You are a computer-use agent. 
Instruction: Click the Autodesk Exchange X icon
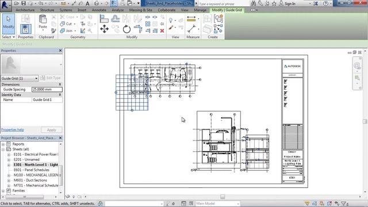pyautogui.click(x=316, y=3)
